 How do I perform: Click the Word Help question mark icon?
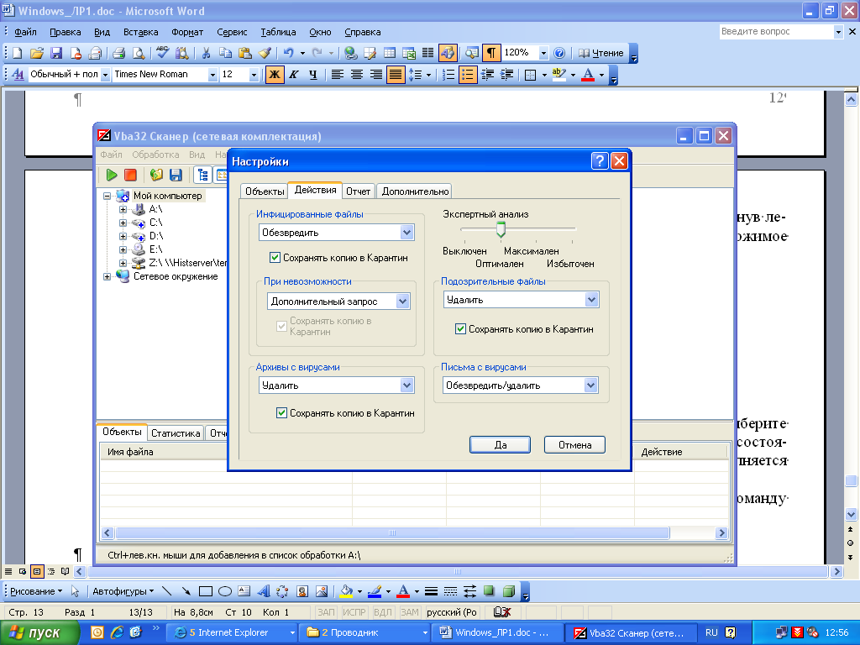[x=559, y=53]
